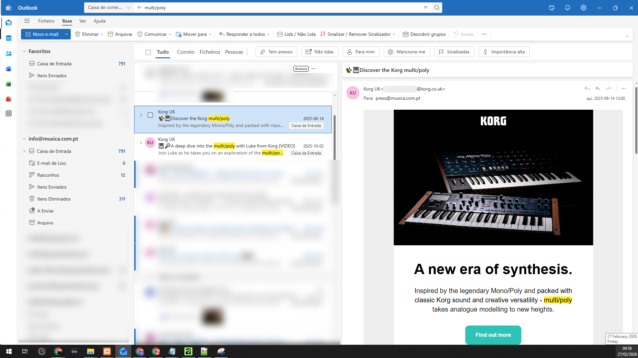Image resolution: width=638 pixels, height=358 pixels.
Task: Toggle the Tem anexos filter
Action: (276, 52)
